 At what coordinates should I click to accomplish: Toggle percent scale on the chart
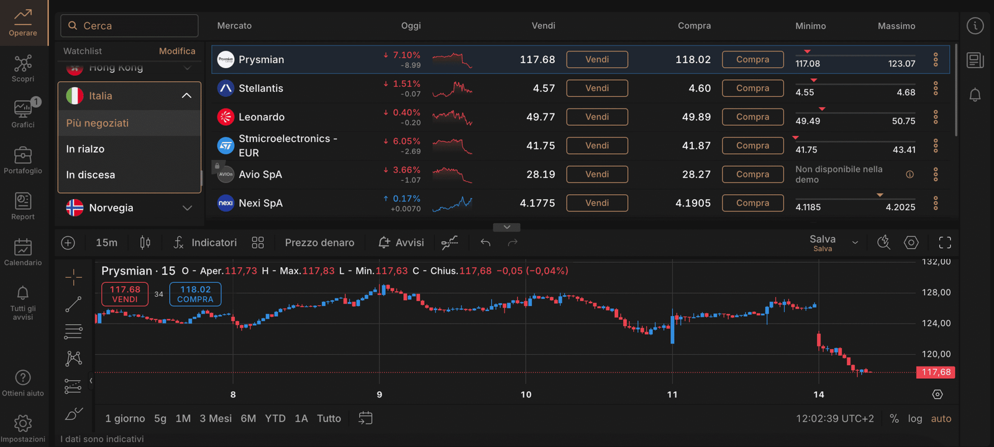click(894, 418)
